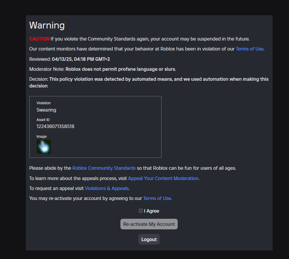Open Terms of Use link in re-activate sentence
Image resolution: width=289 pixels, height=259 pixels.
click(157, 198)
